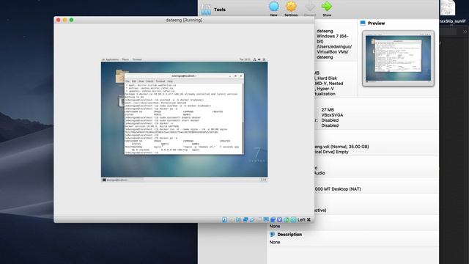
Task: Click the Trash icon on CentOS desktop
Action: click(x=121, y=101)
